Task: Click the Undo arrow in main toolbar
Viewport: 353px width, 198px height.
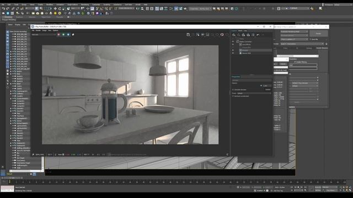Action: [x=3, y=9]
